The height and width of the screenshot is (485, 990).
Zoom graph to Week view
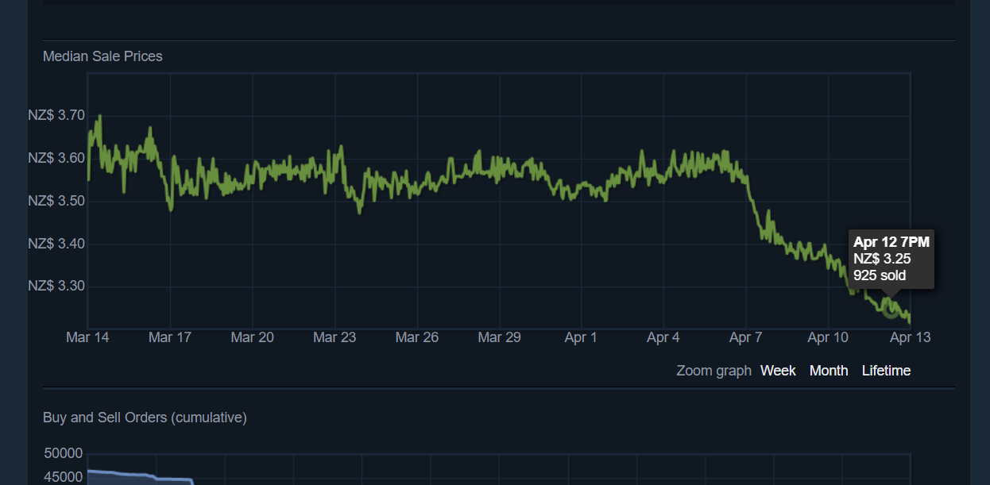pos(778,371)
